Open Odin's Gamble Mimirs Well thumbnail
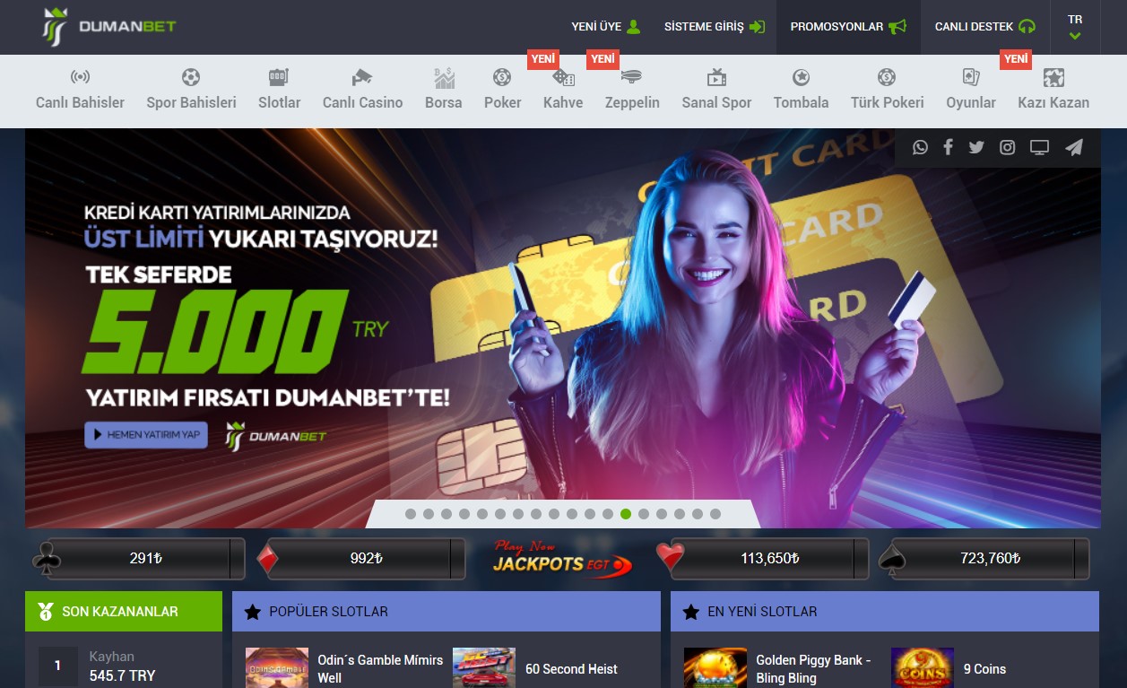1127x688 pixels. [277, 668]
